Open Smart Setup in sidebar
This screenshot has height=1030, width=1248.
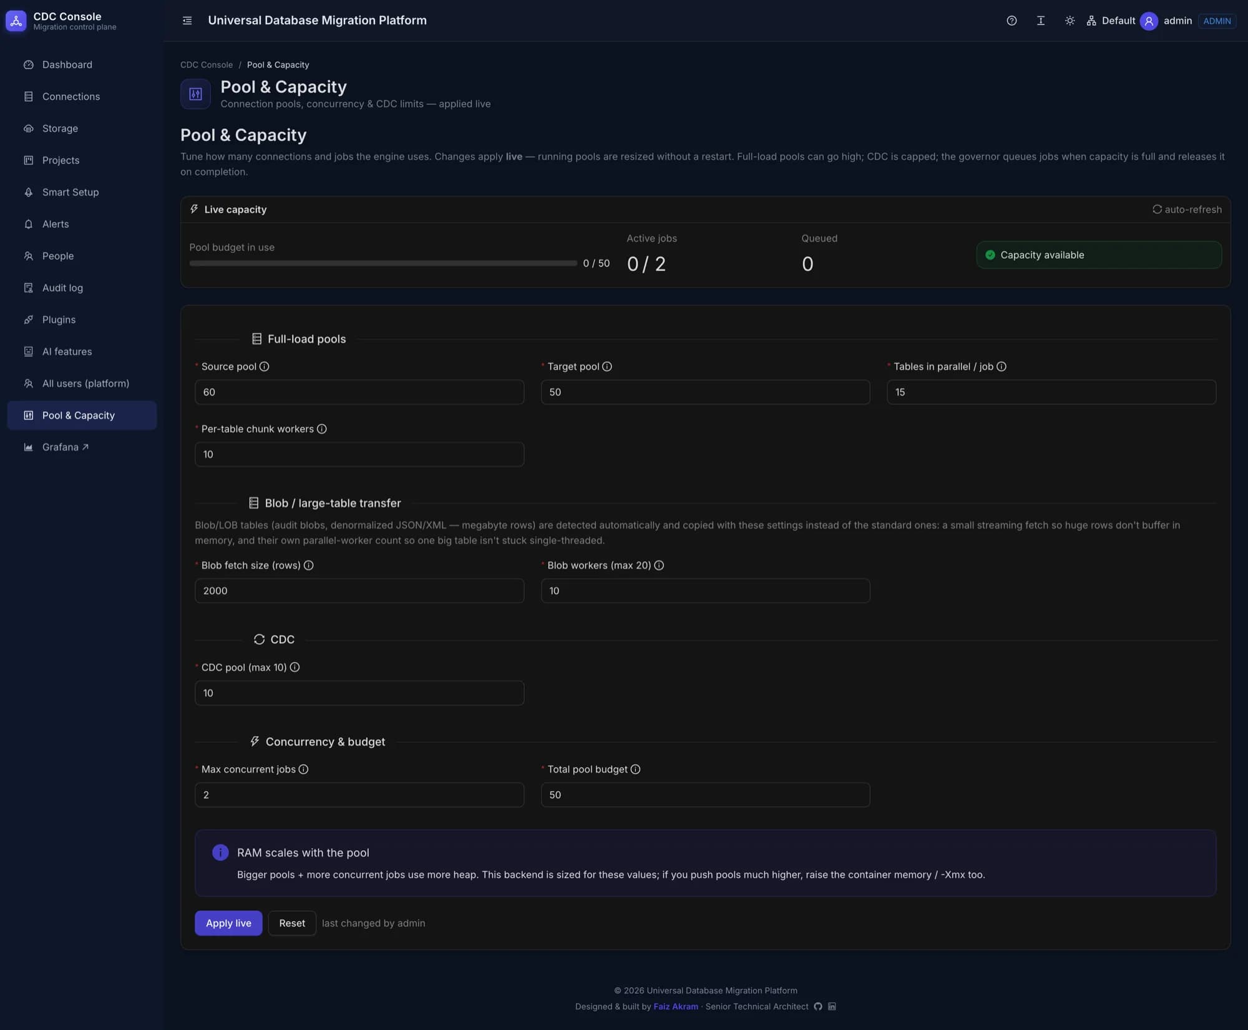[82, 192]
